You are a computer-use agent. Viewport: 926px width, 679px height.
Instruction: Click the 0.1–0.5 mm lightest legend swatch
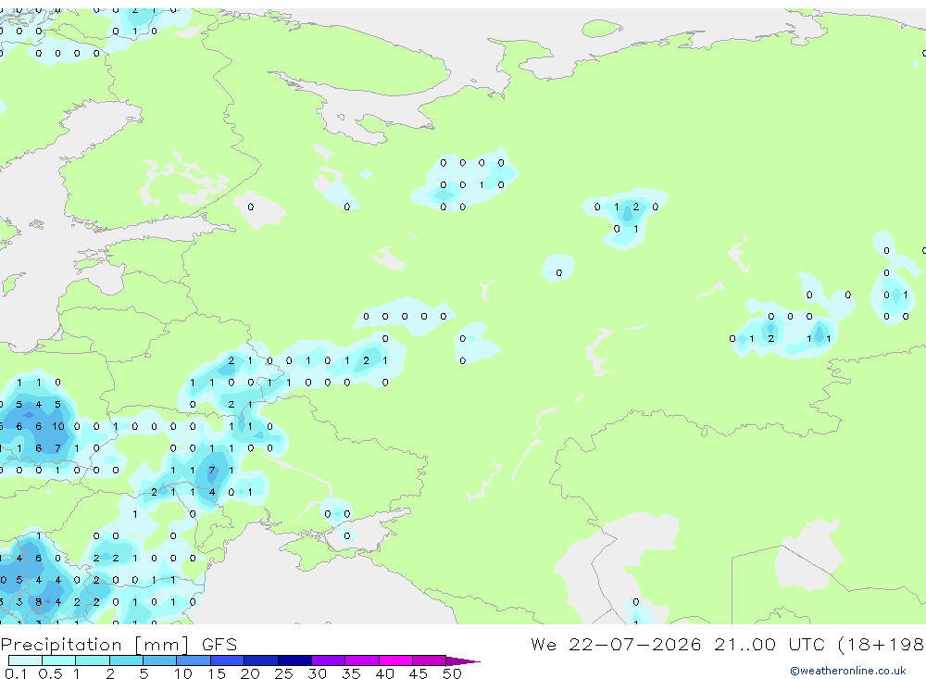coord(25,660)
